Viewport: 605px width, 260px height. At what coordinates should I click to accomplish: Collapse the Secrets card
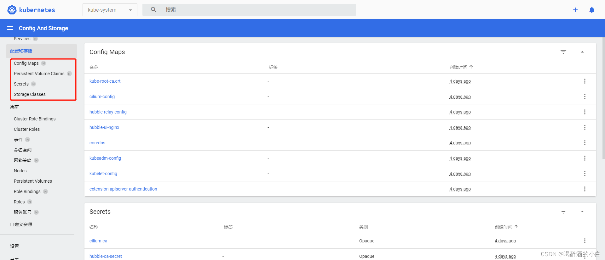point(582,212)
